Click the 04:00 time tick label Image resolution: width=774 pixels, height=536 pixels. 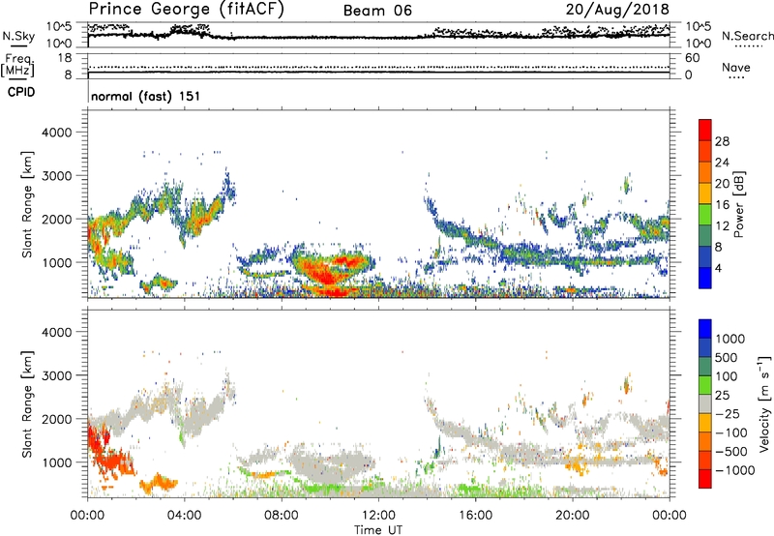click(184, 516)
